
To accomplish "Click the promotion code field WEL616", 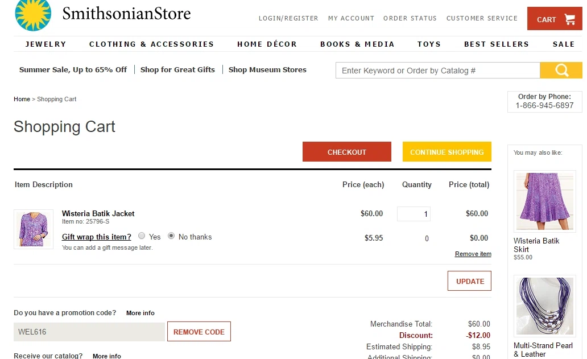I will [89, 332].
